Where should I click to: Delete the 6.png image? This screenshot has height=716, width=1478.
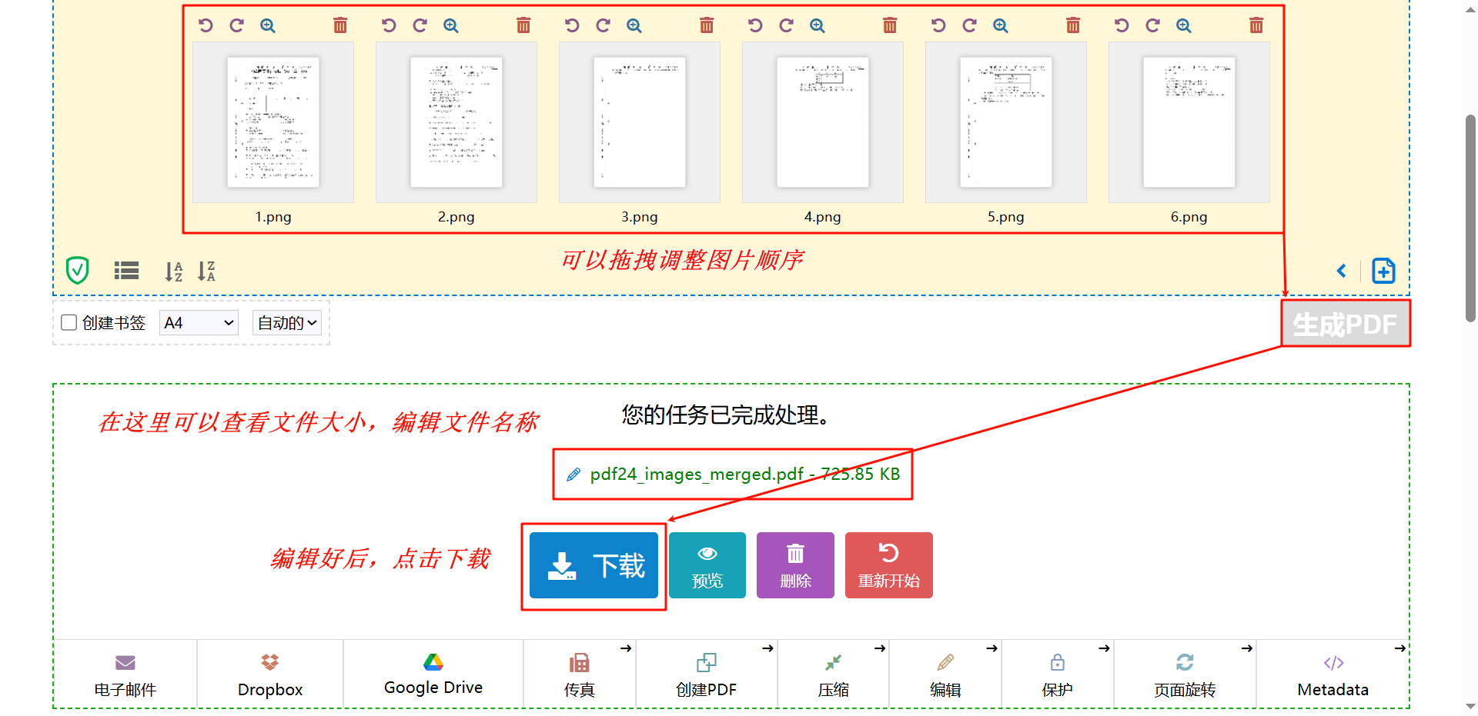click(1256, 25)
